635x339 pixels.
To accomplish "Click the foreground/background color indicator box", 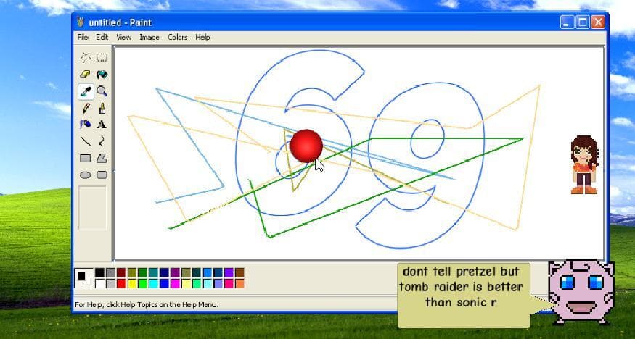I will (84, 278).
